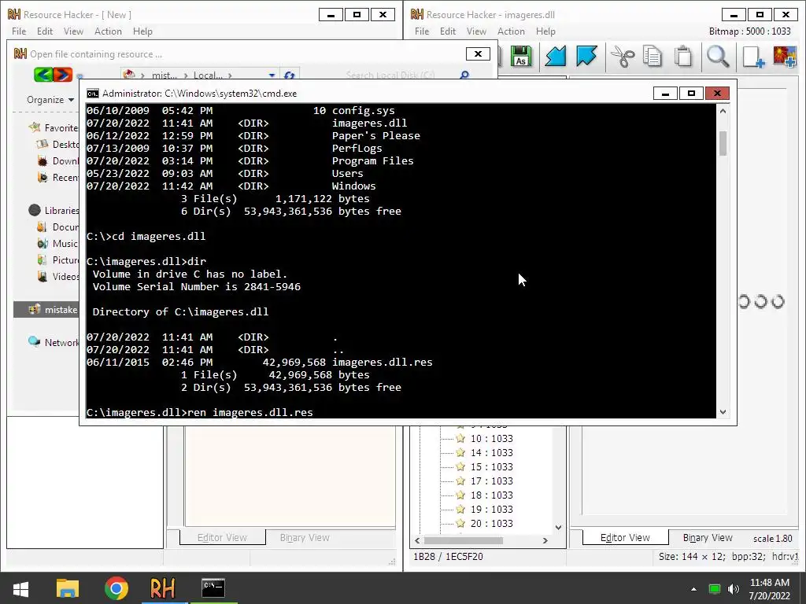Click resource tree horizontal scrollbar left arrow
This screenshot has width=806, height=604.
click(417, 540)
